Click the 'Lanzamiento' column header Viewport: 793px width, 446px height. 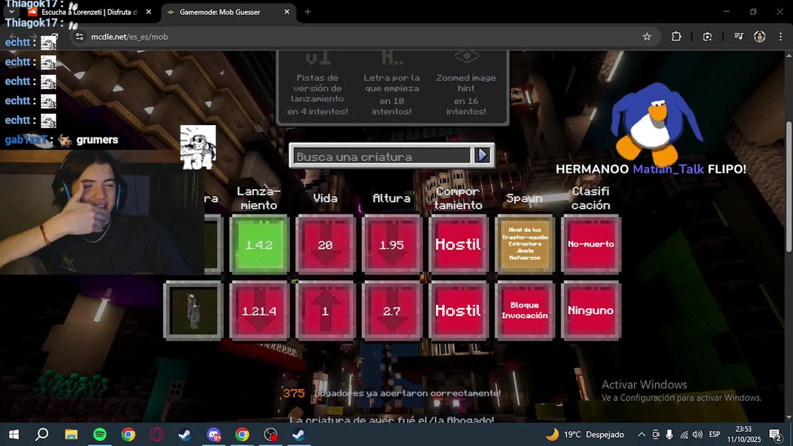click(x=259, y=198)
